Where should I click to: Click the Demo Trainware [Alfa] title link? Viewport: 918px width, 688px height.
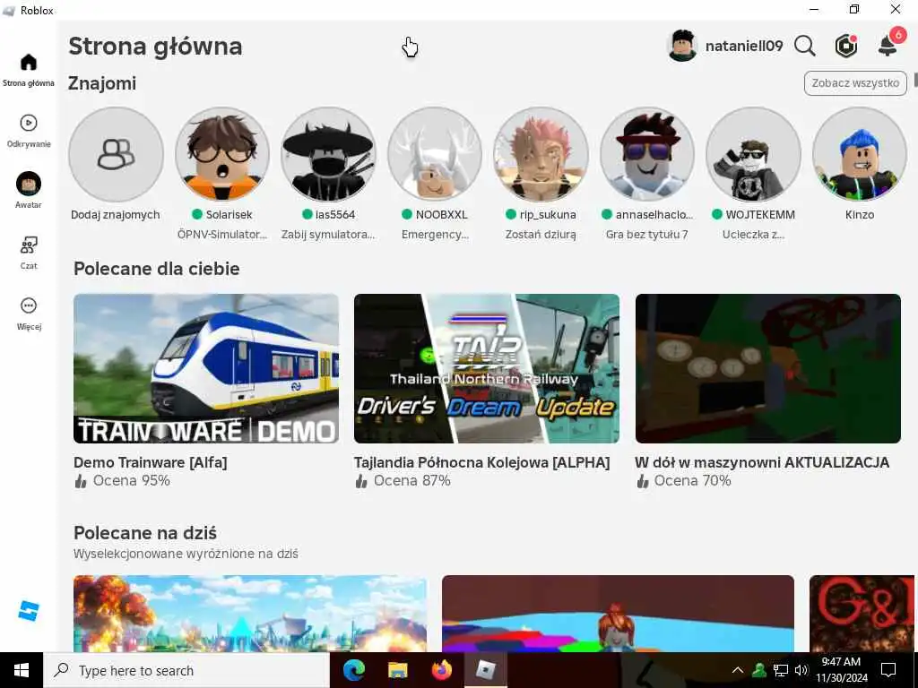click(x=151, y=462)
